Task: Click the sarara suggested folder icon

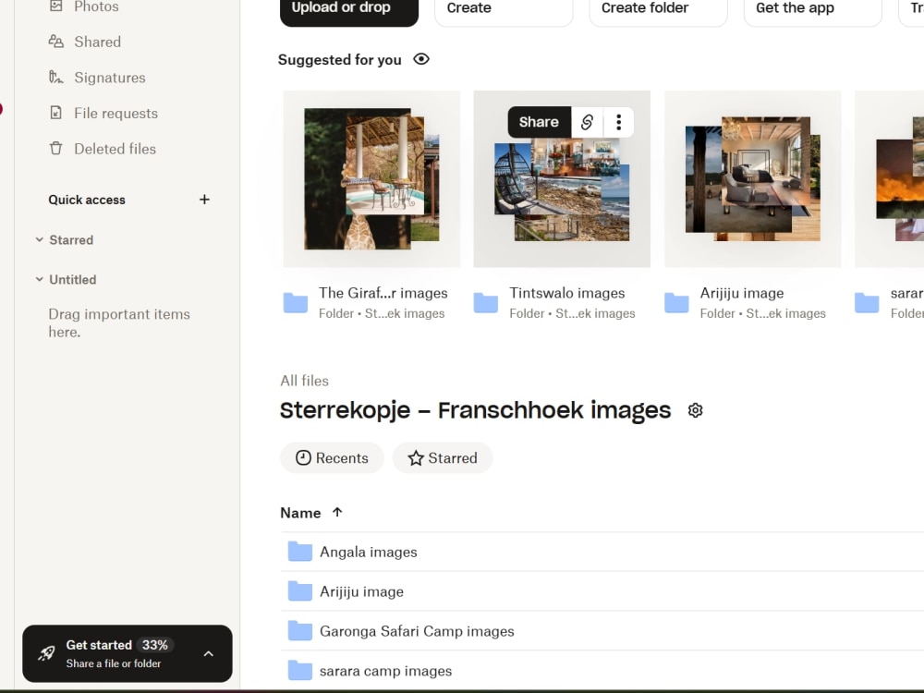Action: coord(867,303)
